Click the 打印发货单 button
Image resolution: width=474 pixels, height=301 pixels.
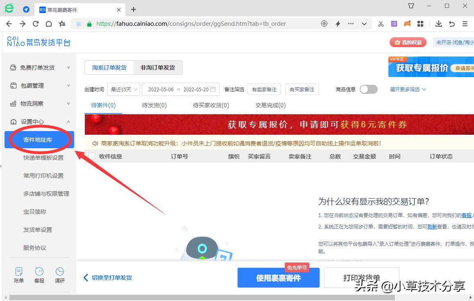(x=361, y=278)
